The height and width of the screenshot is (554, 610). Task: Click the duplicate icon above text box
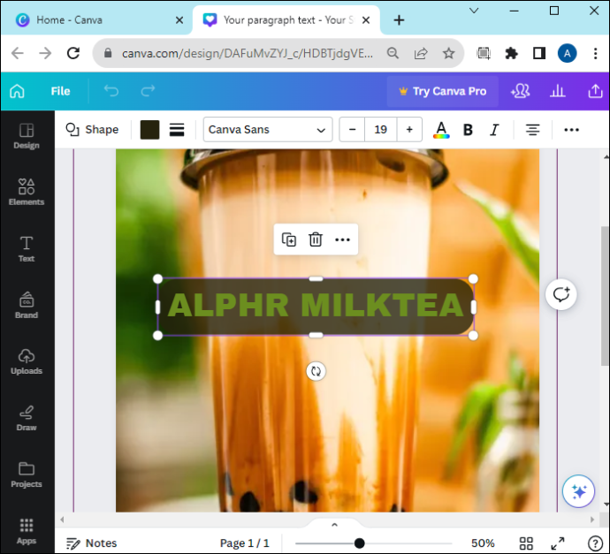point(289,239)
